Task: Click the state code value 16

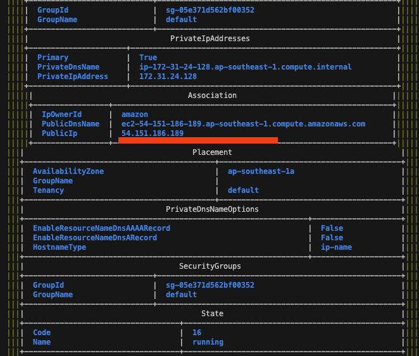Action: point(197,333)
